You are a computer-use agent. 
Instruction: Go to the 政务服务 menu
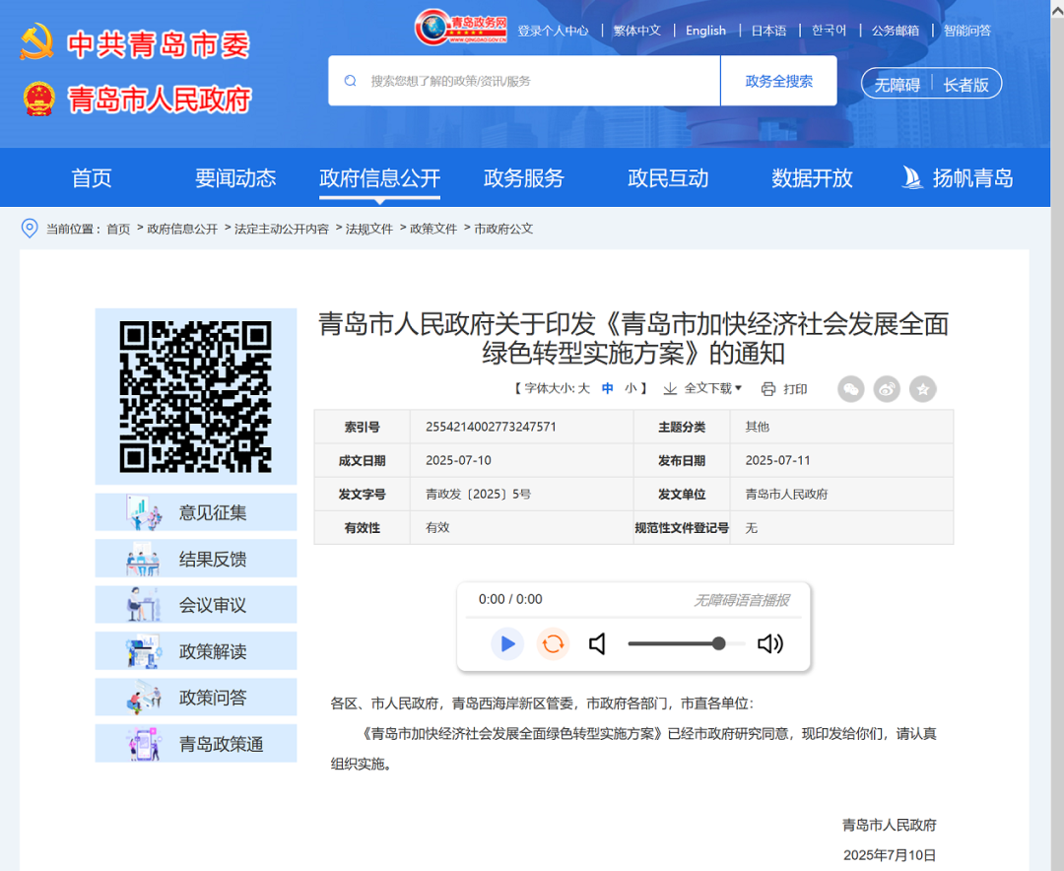(x=523, y=178)
